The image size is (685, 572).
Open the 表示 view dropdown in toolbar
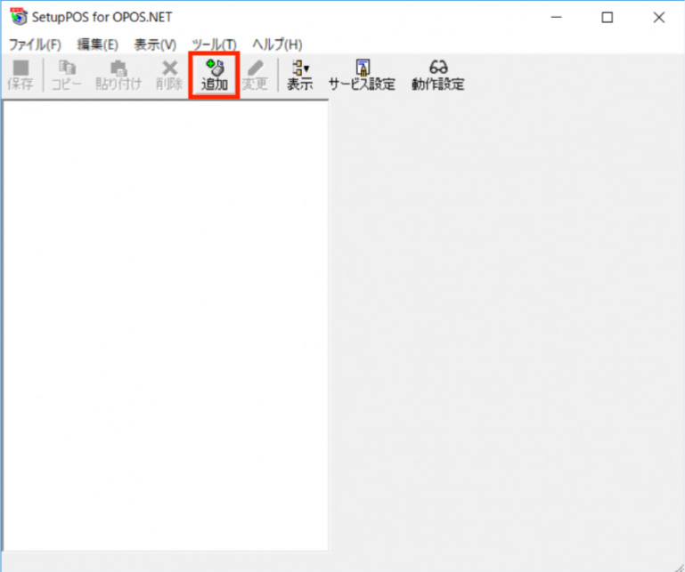(x=300, y=75)
